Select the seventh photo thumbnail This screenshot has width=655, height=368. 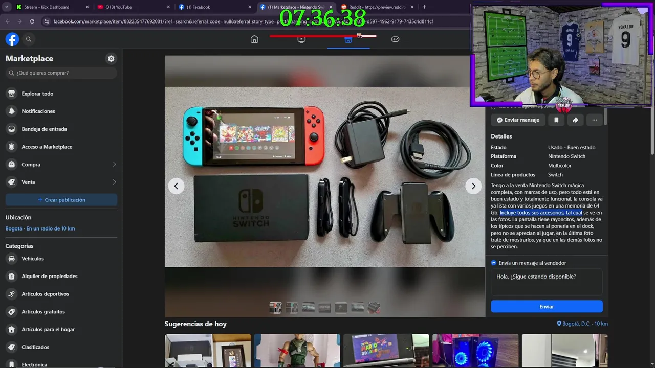coord(374,308)
